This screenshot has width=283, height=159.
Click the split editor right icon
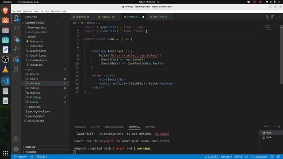click(272, 17)
